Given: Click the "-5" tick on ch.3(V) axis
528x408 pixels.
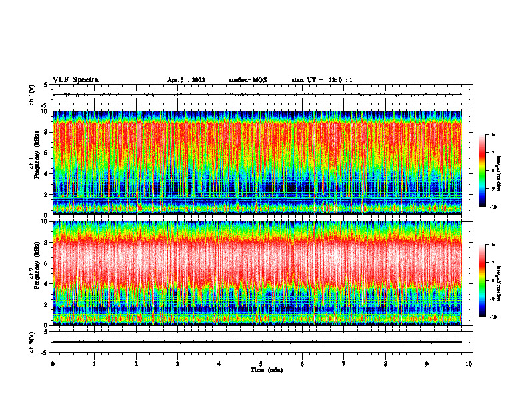Looking at the screenshot, I should tap(45, 353).
